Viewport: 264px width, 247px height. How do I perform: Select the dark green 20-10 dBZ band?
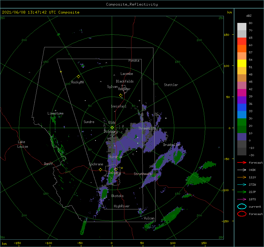242,130
